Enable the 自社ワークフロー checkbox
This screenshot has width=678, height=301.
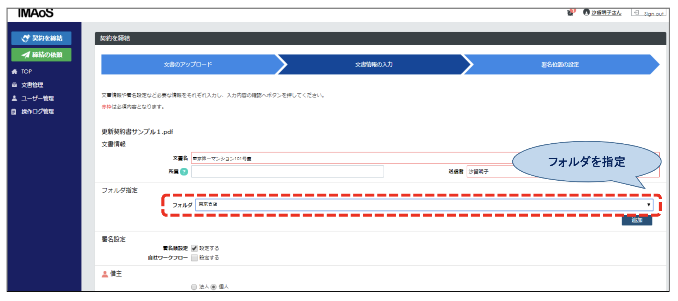pyautogui.click(x=194, y=258)
